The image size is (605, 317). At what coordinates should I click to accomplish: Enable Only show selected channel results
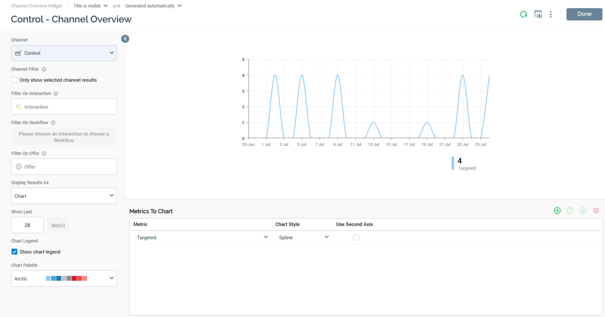click(x=15, y=80)
